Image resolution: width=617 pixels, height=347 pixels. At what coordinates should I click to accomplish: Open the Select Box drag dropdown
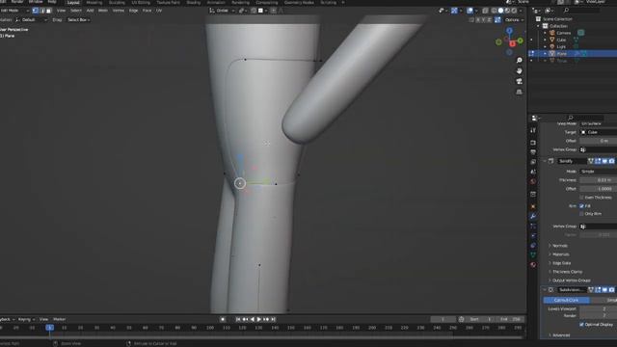click(x=78, y=19)
